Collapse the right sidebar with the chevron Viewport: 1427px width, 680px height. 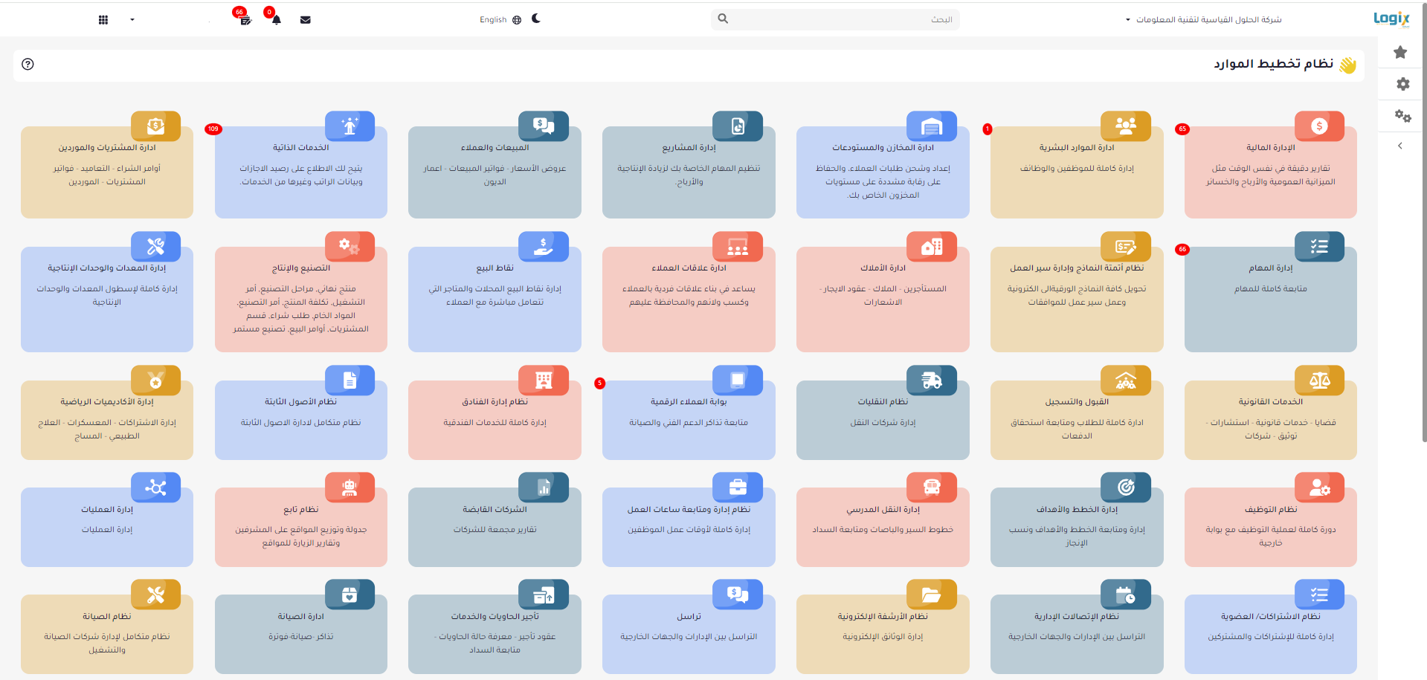point(1400,146)
